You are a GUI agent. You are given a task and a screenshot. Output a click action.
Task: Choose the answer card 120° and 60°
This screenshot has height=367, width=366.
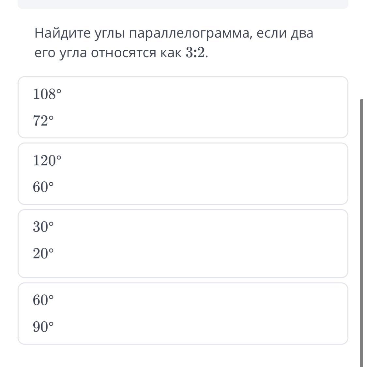pos(183,174)
